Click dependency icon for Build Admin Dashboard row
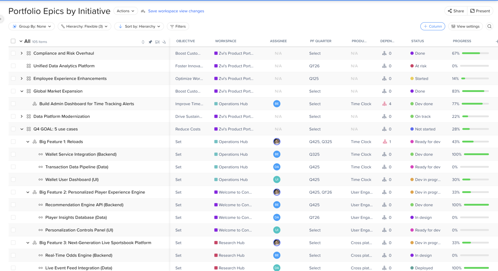 click(x=385, y=104)
